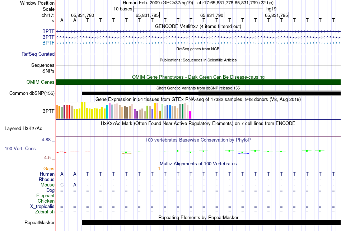Viewport: 341px width, 231px height.
Task: Click Publications: Sequences in Scientific Articles title
Action: [198, 60]
